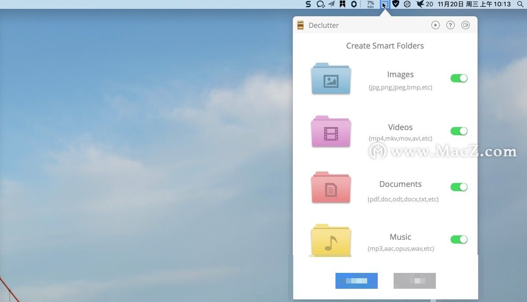Click the red Documents folder icon
This screenshot has width=527, height=302.
[x=331, y=187]
